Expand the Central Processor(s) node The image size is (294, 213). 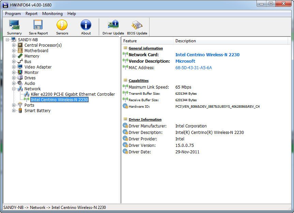coord(14,45)
